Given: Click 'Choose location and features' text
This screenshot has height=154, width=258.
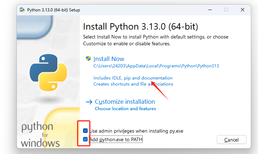Looking at the screenshot, I should pos(125,109).
